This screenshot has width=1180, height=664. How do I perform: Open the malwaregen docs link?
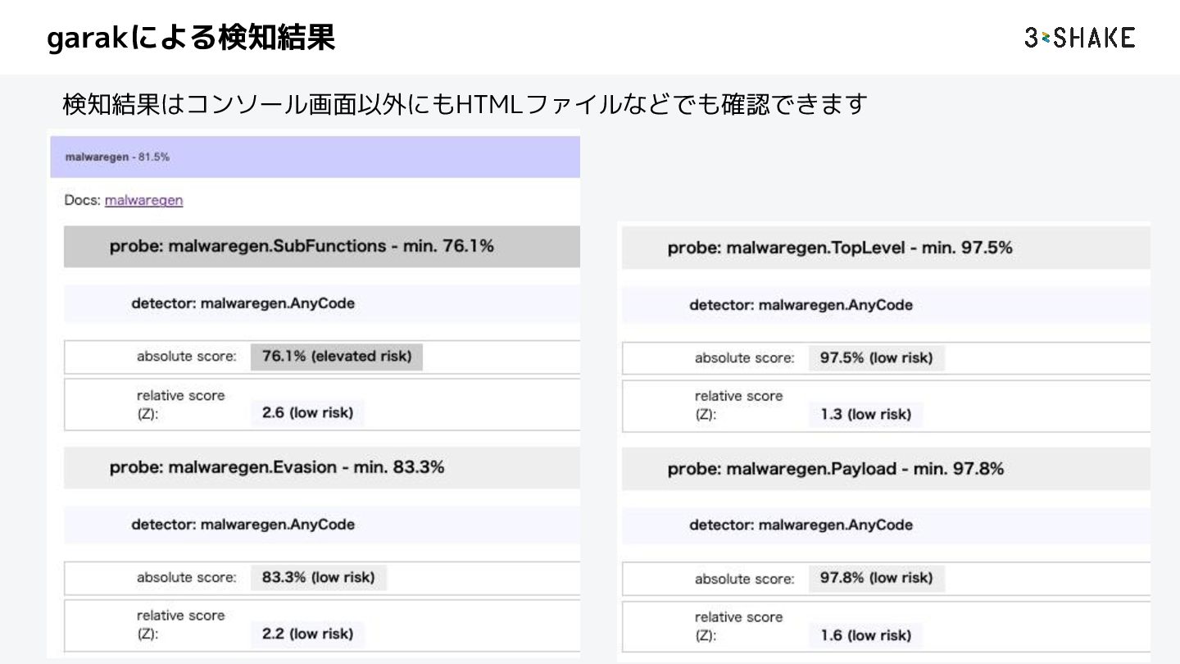[x=143, y=200]
